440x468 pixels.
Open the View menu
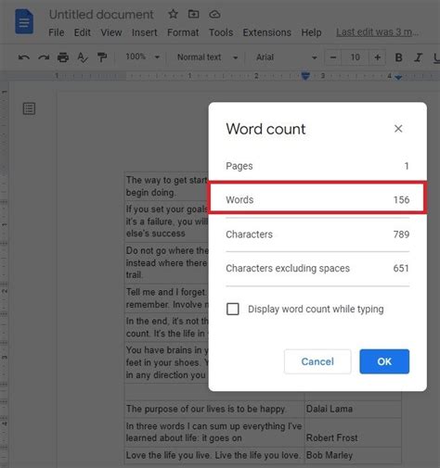tap(111, 32)
